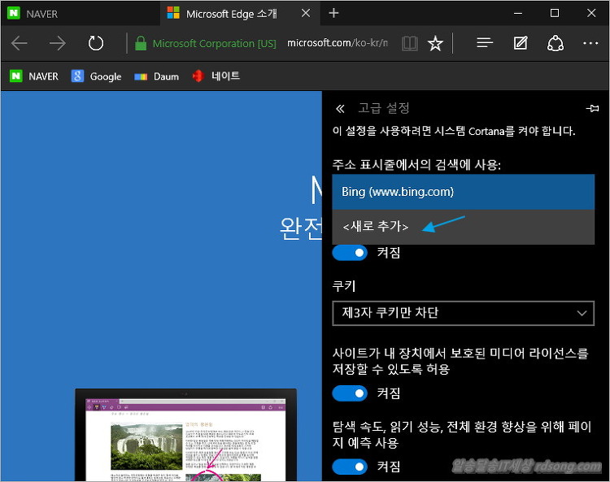The height and width of the screenshot is (482, 610).
Task: Pin the 고급 설정 settings pane
Action: tap(592, 109)
